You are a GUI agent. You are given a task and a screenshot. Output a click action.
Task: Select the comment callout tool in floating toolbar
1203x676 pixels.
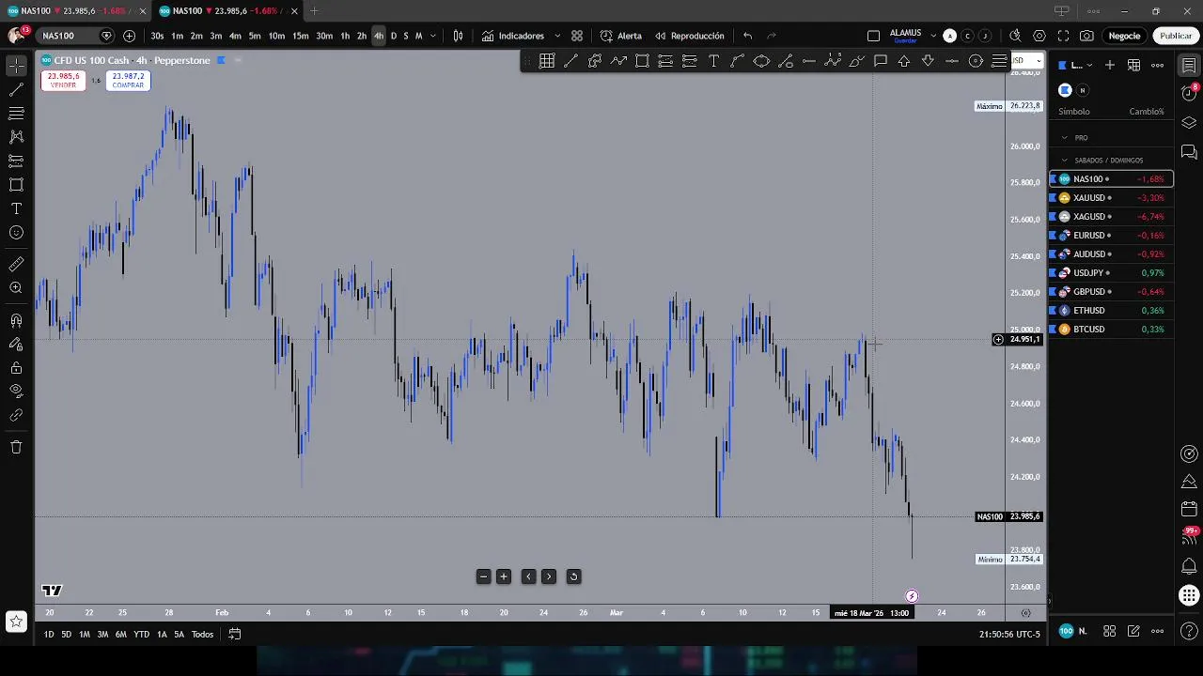(881, 61)
